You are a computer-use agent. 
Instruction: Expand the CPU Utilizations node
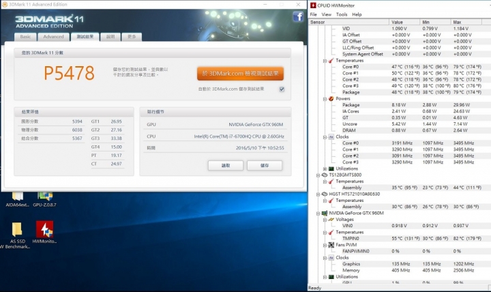325,169
